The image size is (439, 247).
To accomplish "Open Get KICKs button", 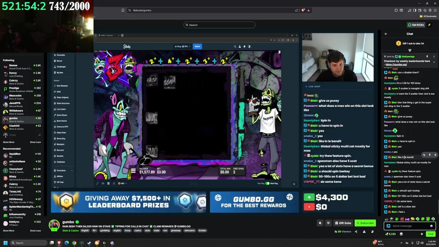I will click(x=416, y=25).
